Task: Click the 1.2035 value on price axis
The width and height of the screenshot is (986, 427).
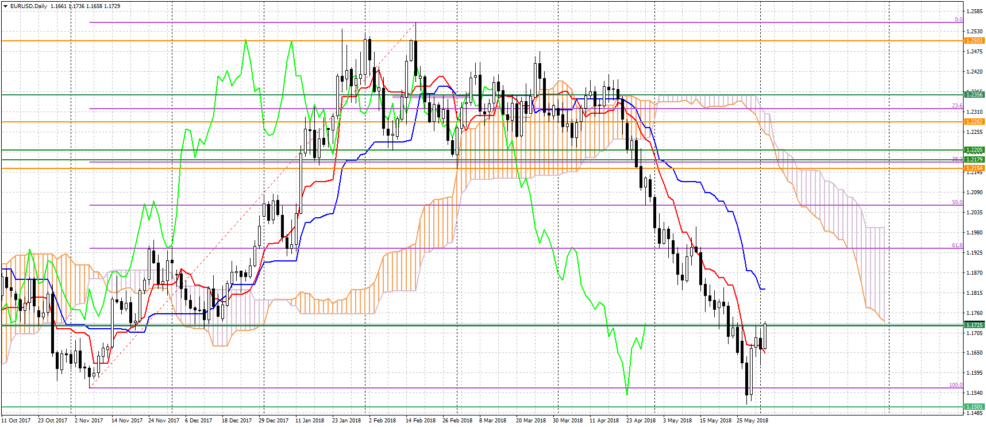Action: point(974,213)
